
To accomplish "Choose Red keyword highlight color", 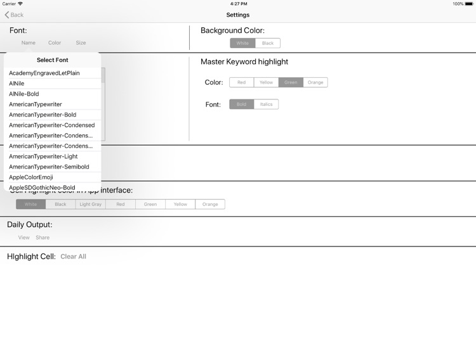I will (242, 82).
